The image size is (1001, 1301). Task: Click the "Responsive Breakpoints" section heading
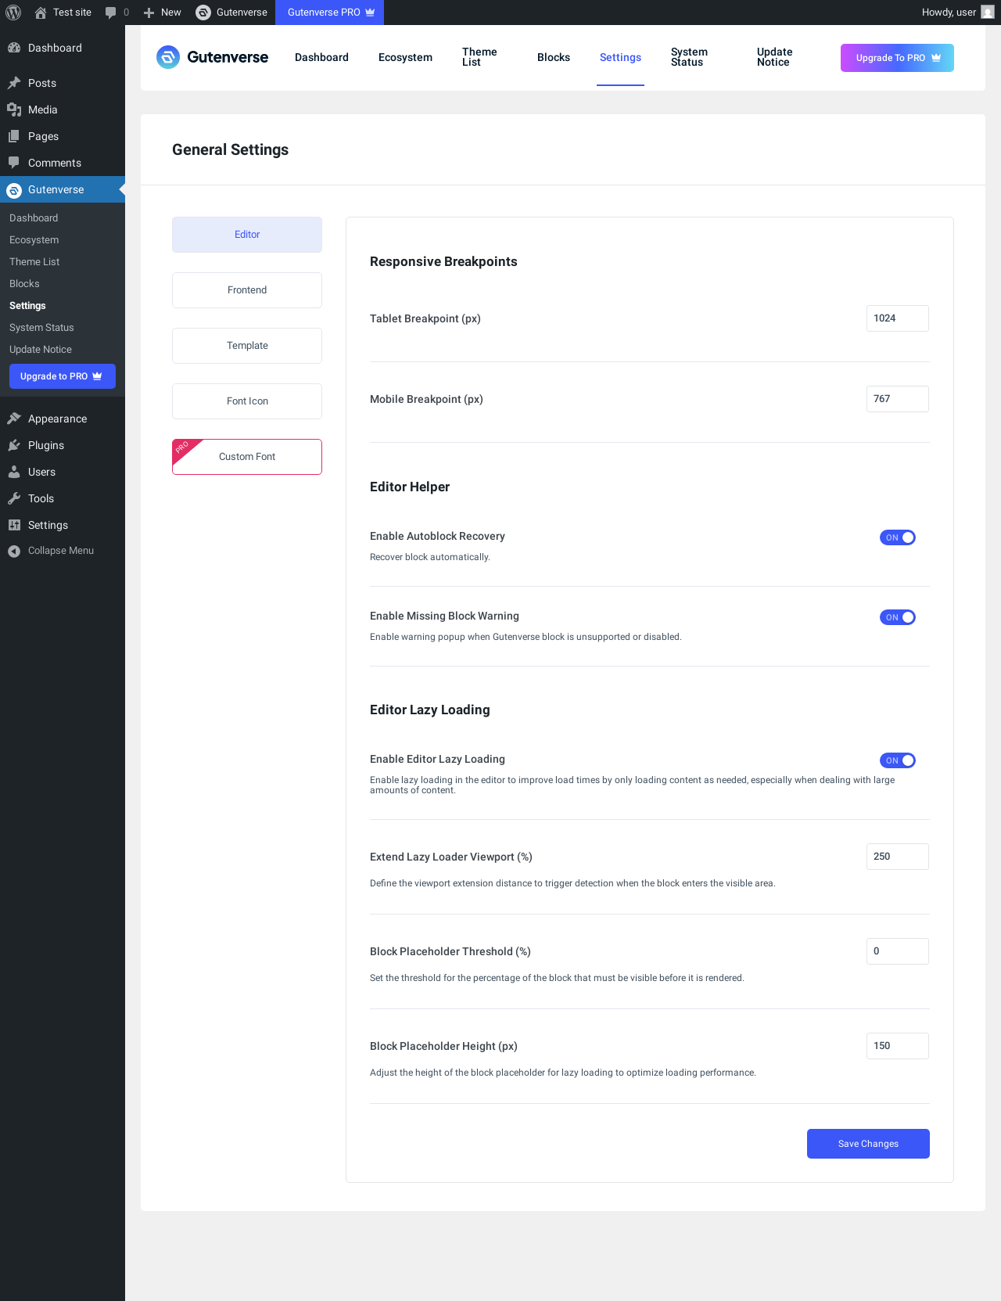(443, 261)
